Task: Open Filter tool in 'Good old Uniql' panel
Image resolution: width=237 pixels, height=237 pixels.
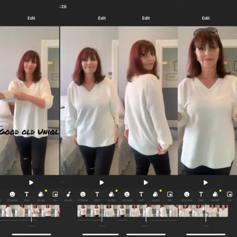Action: point(41,194)
